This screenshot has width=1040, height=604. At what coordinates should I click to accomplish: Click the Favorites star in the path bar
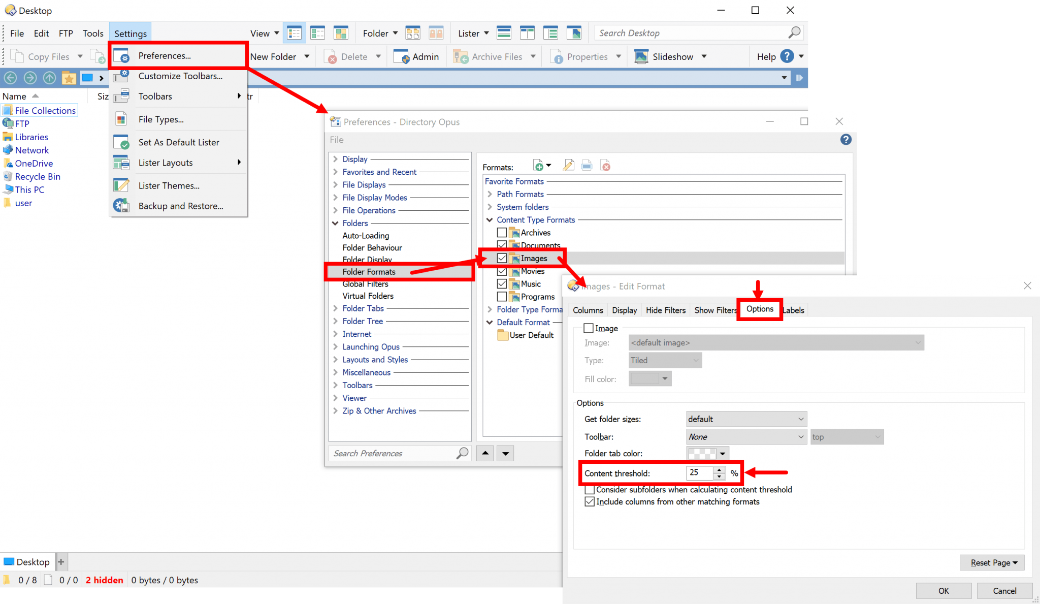pyautogui.click(x=69, y=78)
